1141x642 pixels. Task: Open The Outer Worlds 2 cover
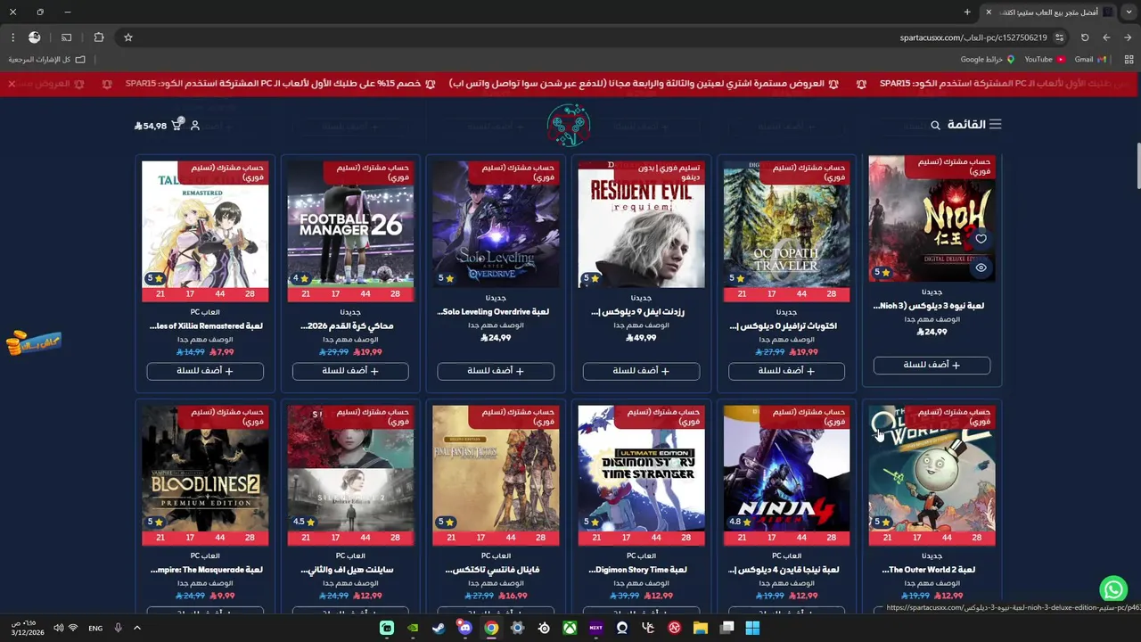coord(932,468)
